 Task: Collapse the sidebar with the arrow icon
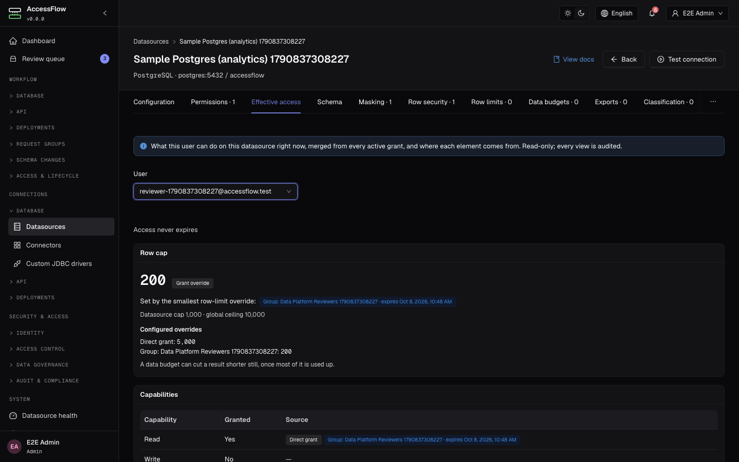click(105, 13)
